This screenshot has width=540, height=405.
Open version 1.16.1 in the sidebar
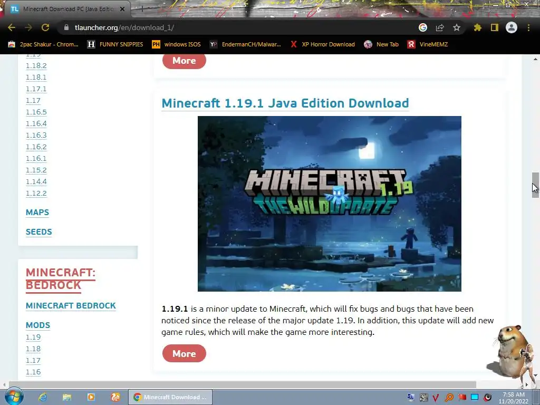[36, 158]
